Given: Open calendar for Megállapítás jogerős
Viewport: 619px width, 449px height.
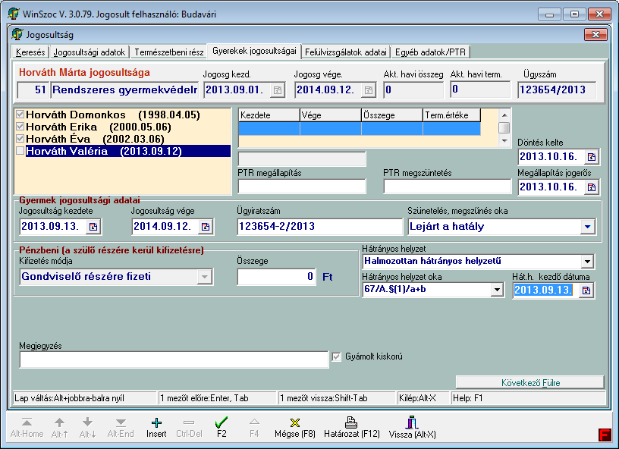Looking at the screenshot, I should tap(592, 187).
